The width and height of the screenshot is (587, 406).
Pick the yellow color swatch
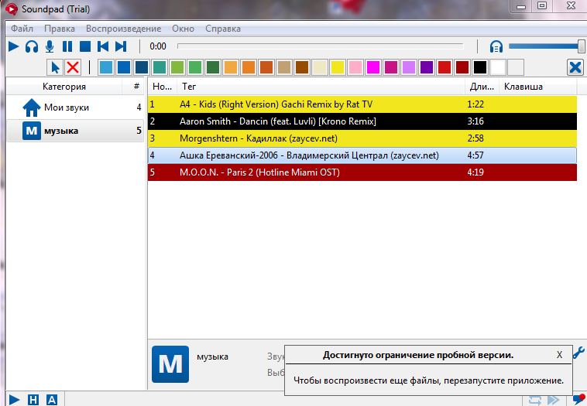338,67
